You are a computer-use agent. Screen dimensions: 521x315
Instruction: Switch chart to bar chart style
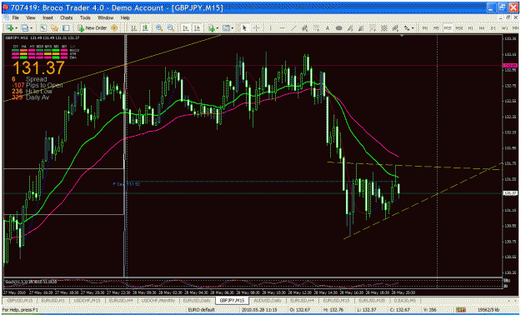click(133, 28)
